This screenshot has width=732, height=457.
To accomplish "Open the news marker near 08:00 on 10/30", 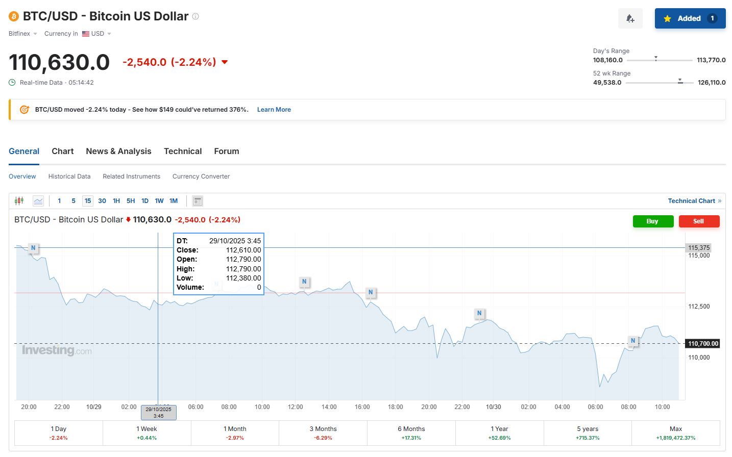I will 633,341.
